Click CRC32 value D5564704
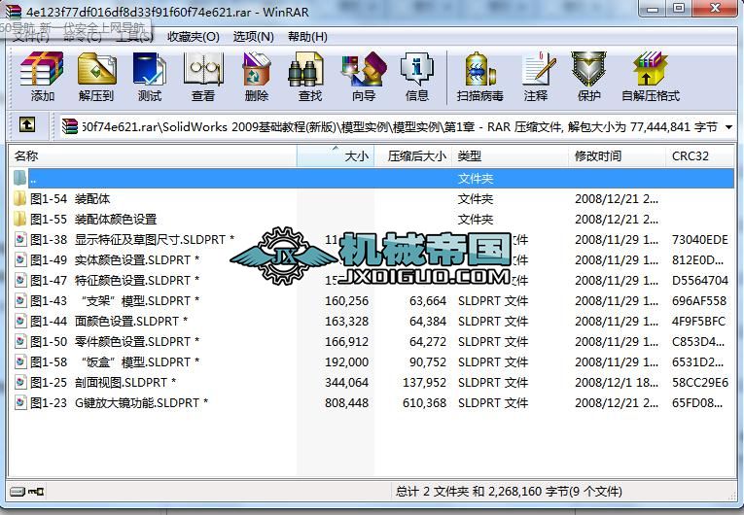 tap(700, 280)
